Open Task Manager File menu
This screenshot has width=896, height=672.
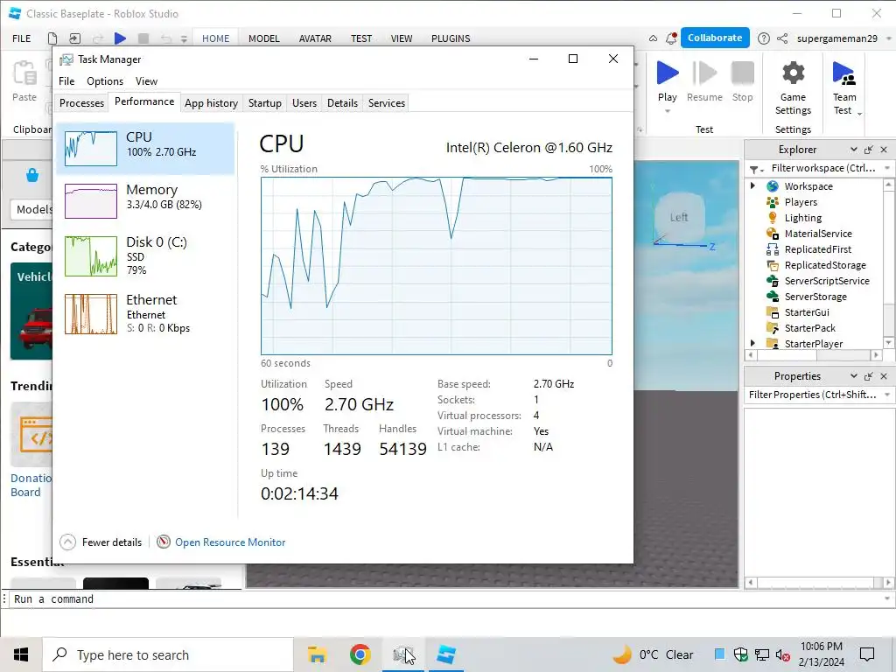pos(66,81)
